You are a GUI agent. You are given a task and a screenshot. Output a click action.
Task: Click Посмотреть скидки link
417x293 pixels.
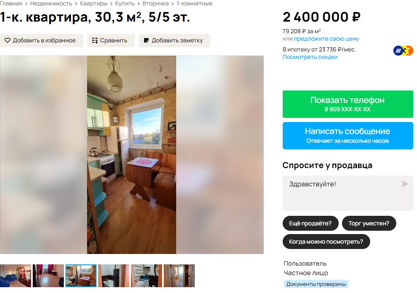310,57
